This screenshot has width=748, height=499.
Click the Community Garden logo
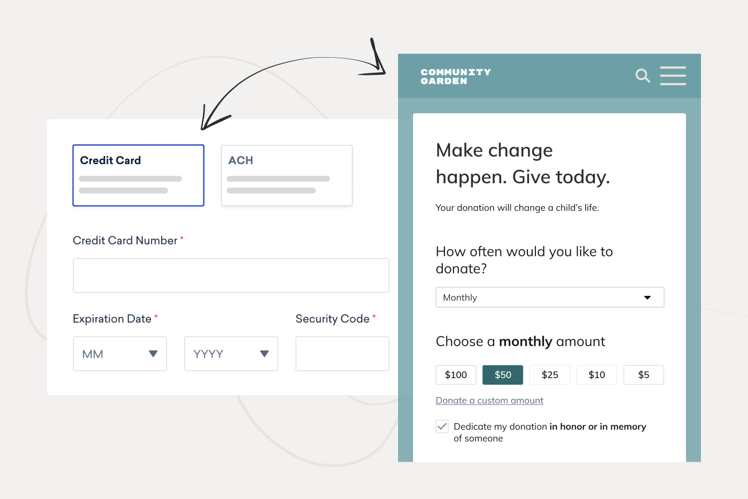(x=456, y=76)
